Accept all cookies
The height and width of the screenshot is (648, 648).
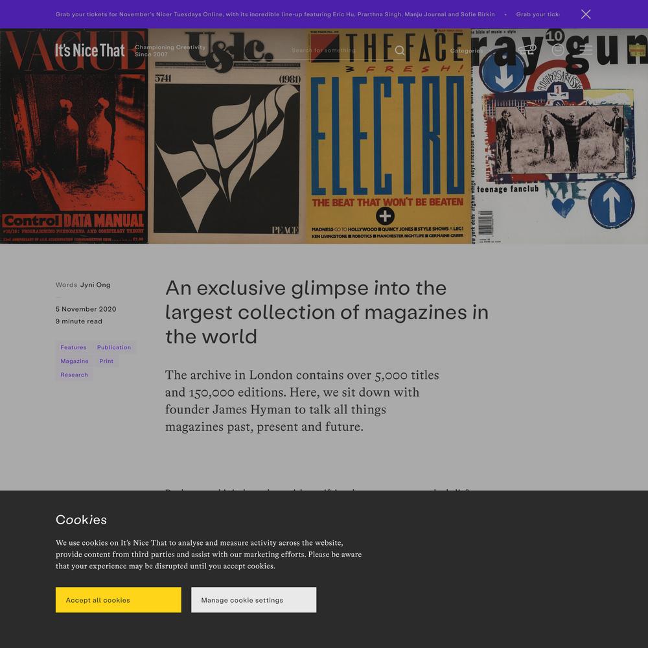pos(119,599)
